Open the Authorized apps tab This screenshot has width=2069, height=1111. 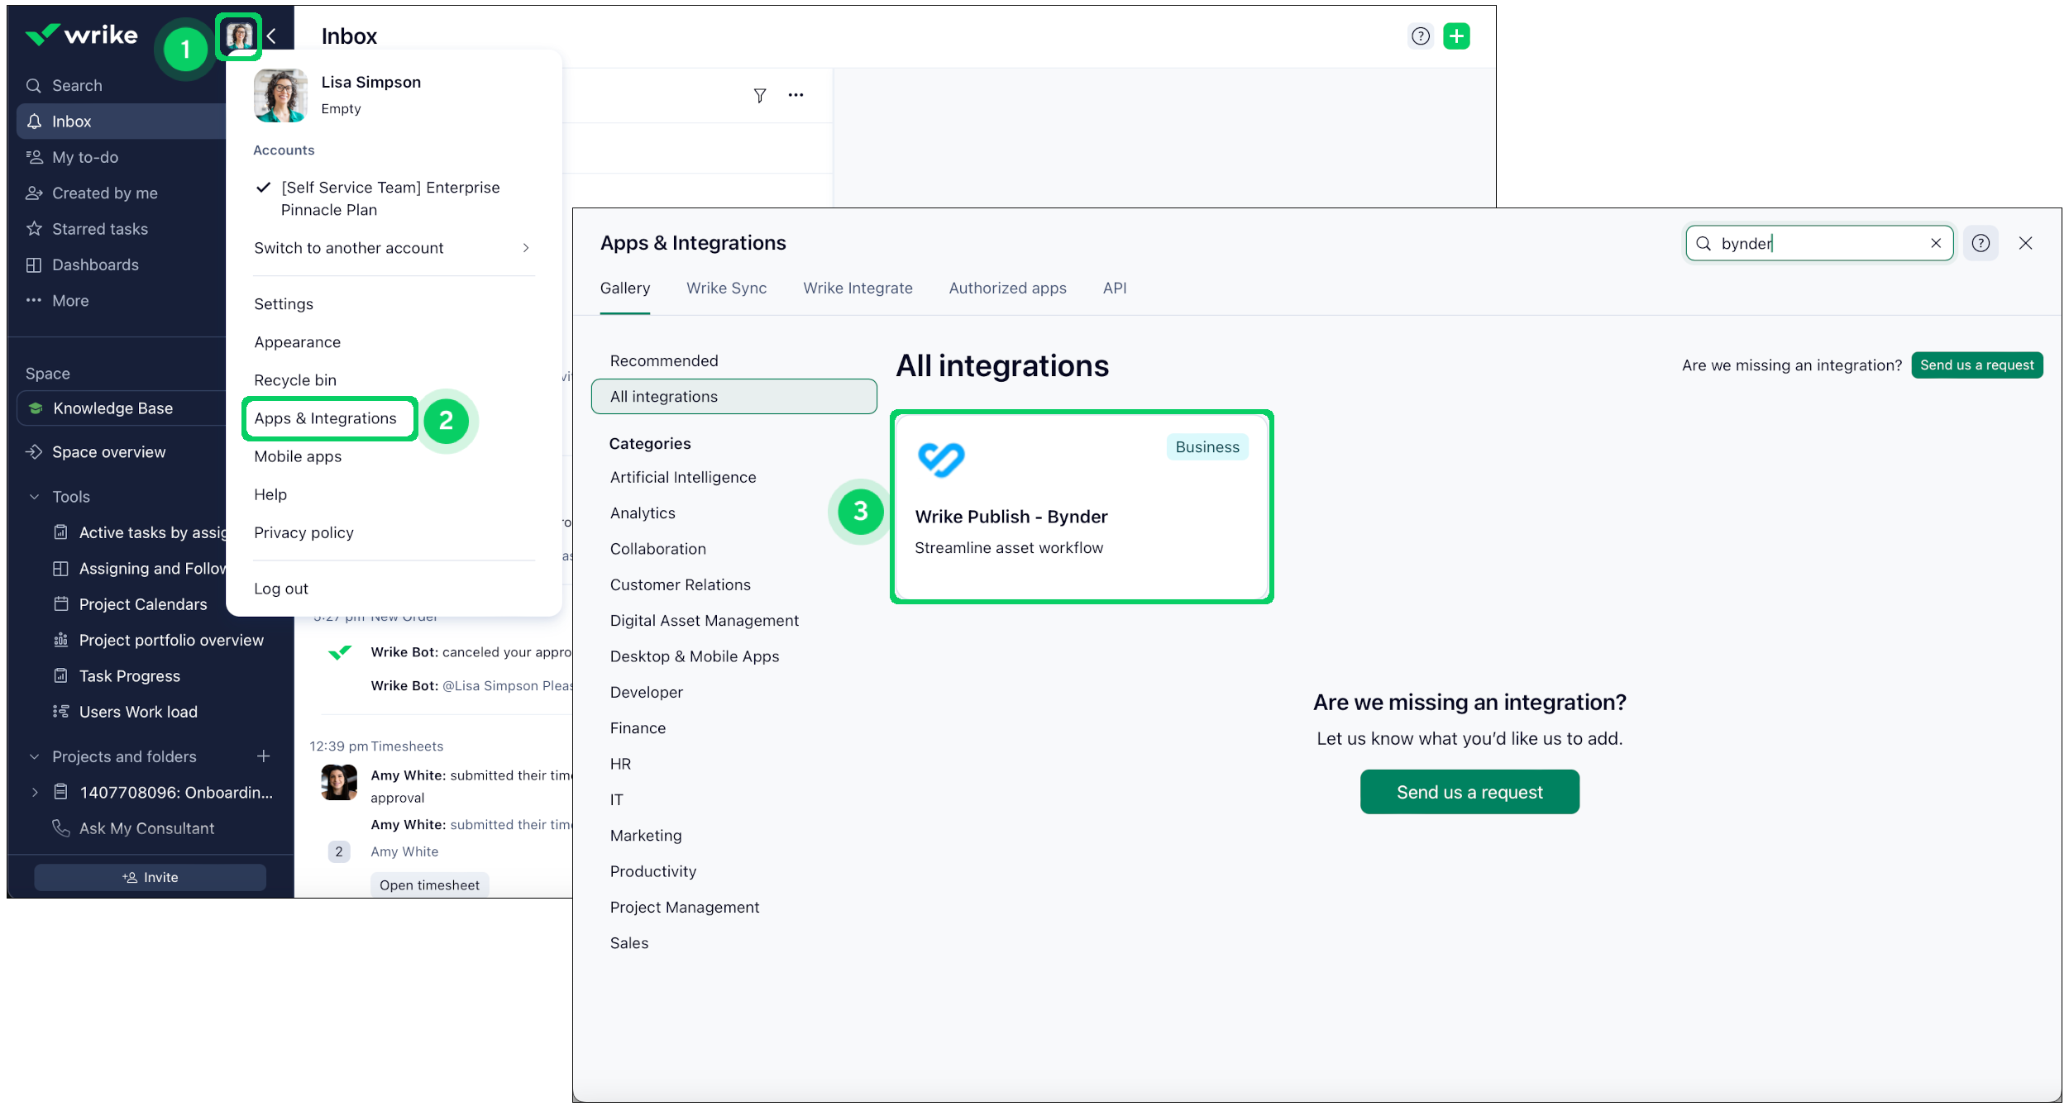pos(1007,288)
